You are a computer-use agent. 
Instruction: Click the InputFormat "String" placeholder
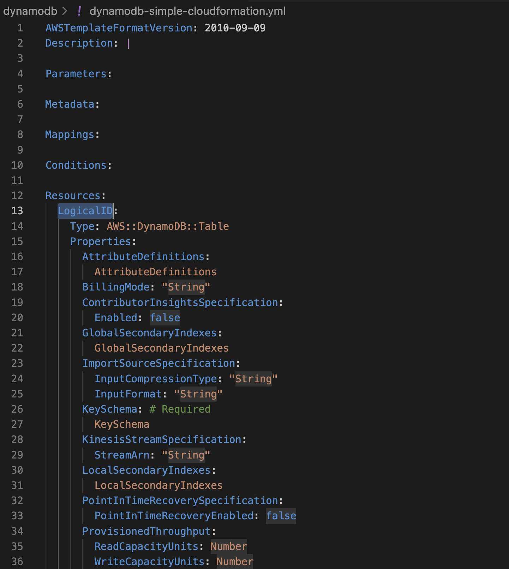coord(198,394)
